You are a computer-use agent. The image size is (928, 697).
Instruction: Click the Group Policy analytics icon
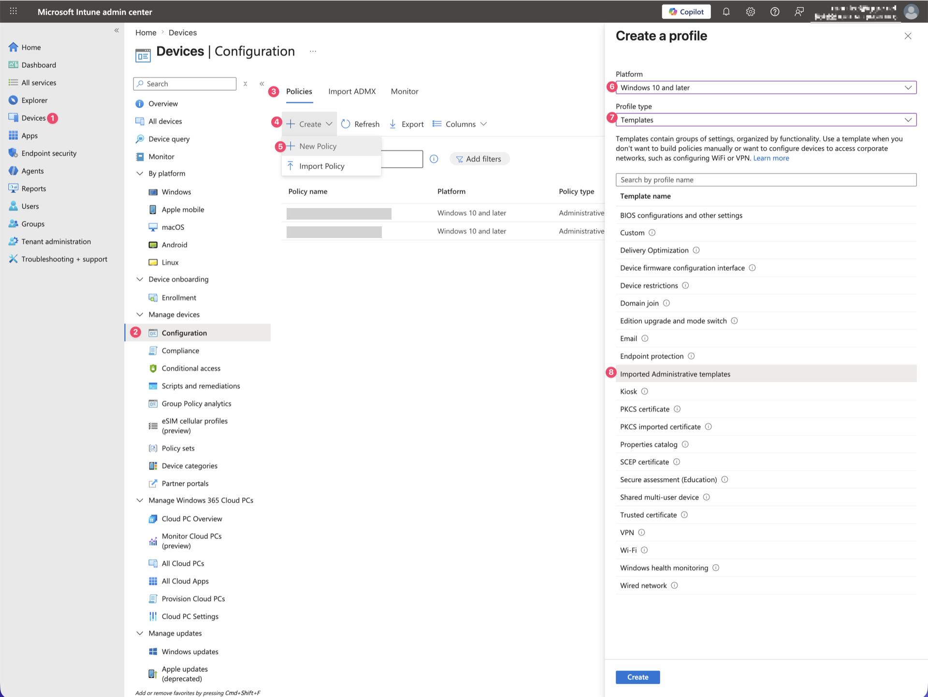point(153,404)
